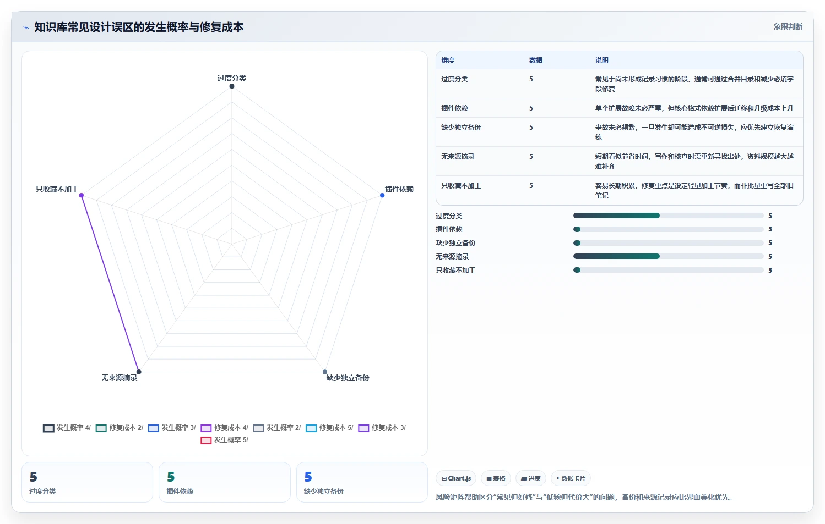825x524 pixels.
Task: Click the 插件依赖 progress bar
Action: coord(668,229)
